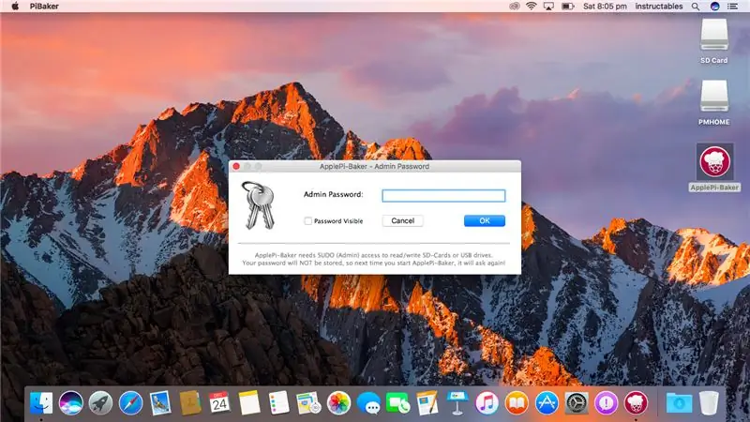The height and width of the screenshot is (422, 750).
Task: Open ApplePi-Baker icon in the dock
Action: pyautogui.click(x=636, y=403)
